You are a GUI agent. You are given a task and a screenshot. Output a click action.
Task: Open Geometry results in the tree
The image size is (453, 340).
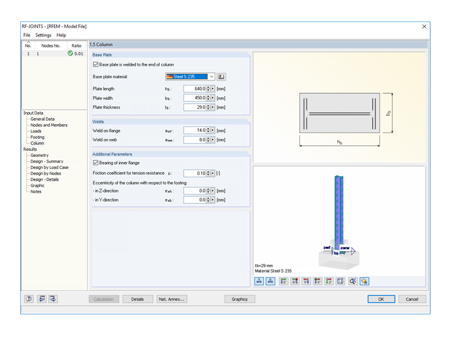click(39, 155)
